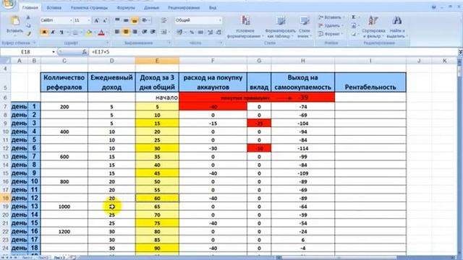
Task: Open the Формулы ribbon tab
Action: tap(126, 8)
